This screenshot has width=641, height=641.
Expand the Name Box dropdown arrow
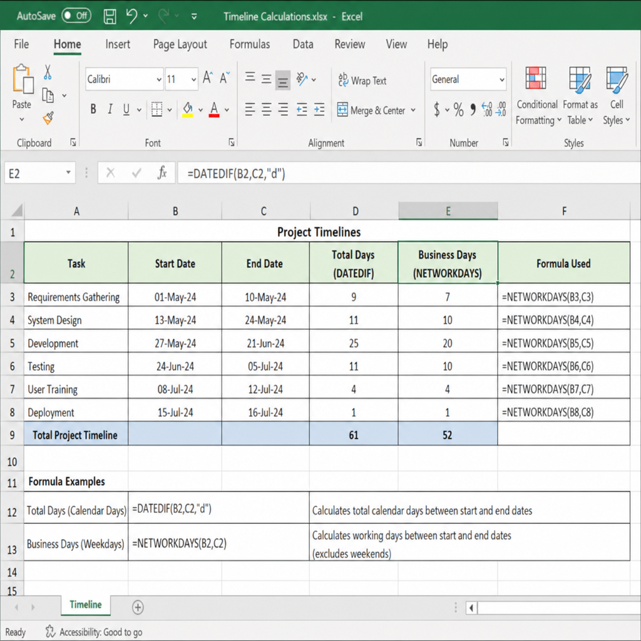(68, 173)
